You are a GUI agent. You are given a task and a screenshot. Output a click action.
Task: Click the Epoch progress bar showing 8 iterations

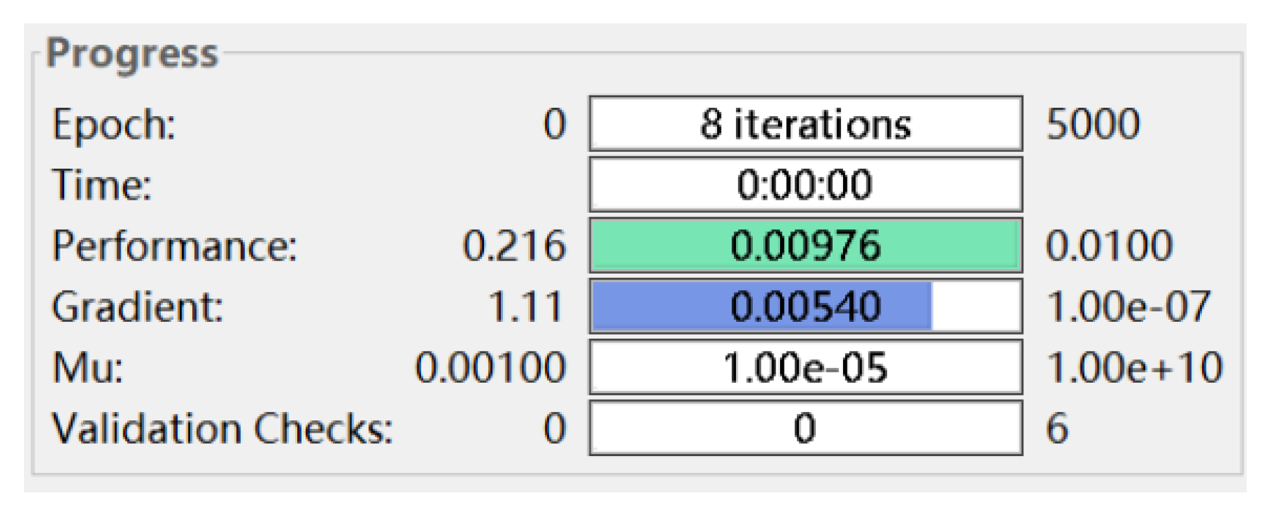[x=805, y=124]
